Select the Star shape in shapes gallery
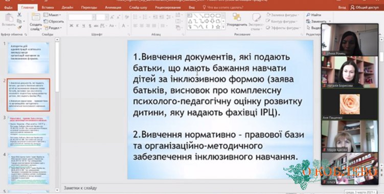Screen dimensions: 384x194 (x=218, y=27)
